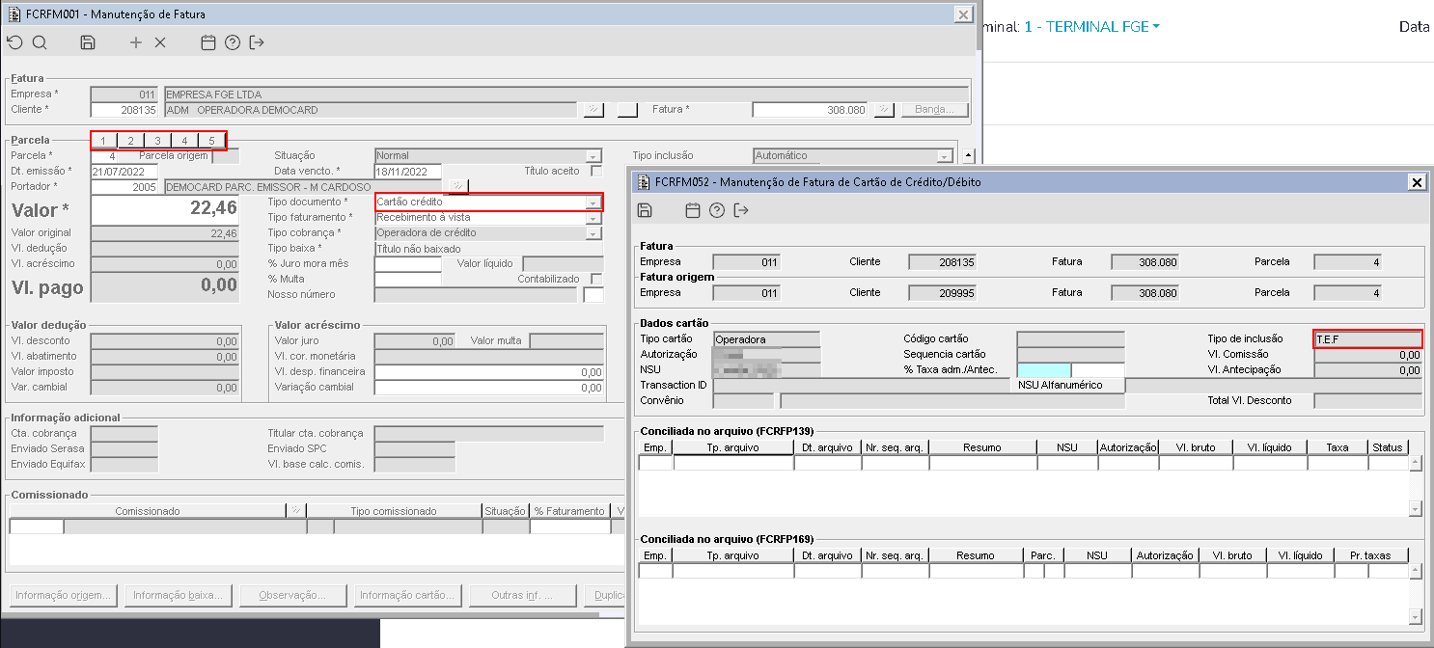This screenshot has width=1434, height=648.
Task: Click scroll up arrow beside Tipo inclusão area
Action: (x=968, y=156)
